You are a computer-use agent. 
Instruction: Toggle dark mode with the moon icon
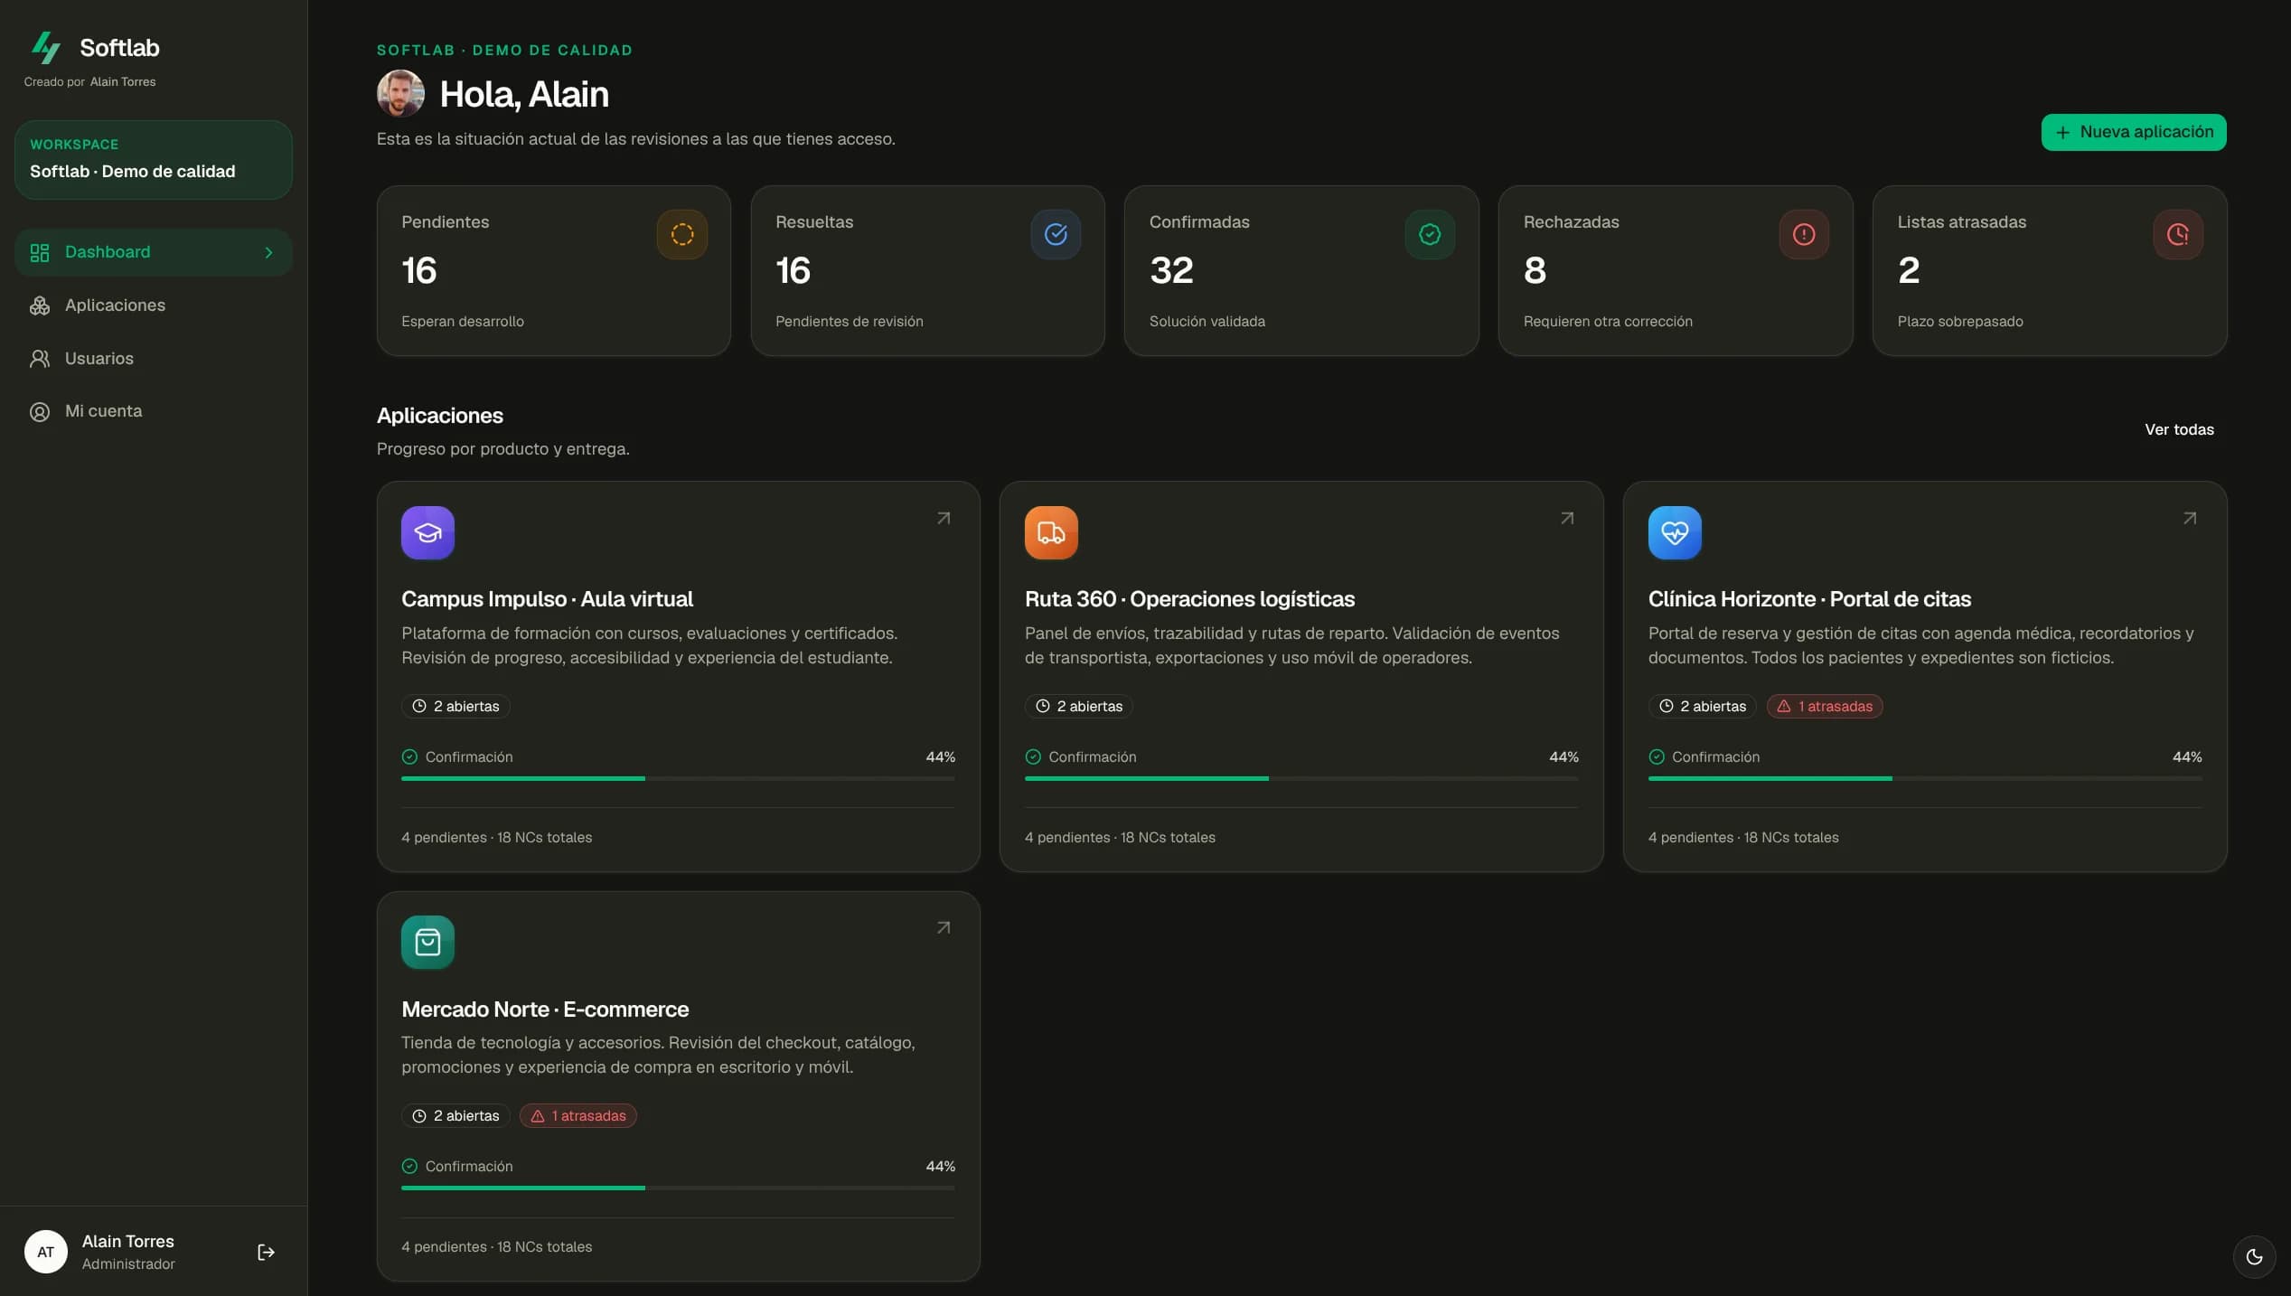pos(2254,1256)
